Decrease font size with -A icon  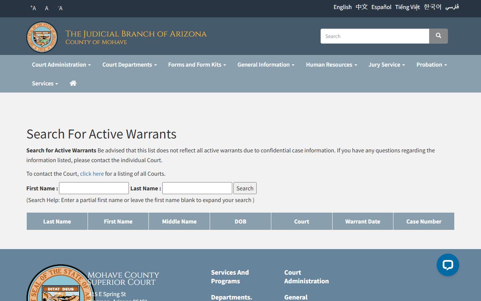tap(60, 8)
